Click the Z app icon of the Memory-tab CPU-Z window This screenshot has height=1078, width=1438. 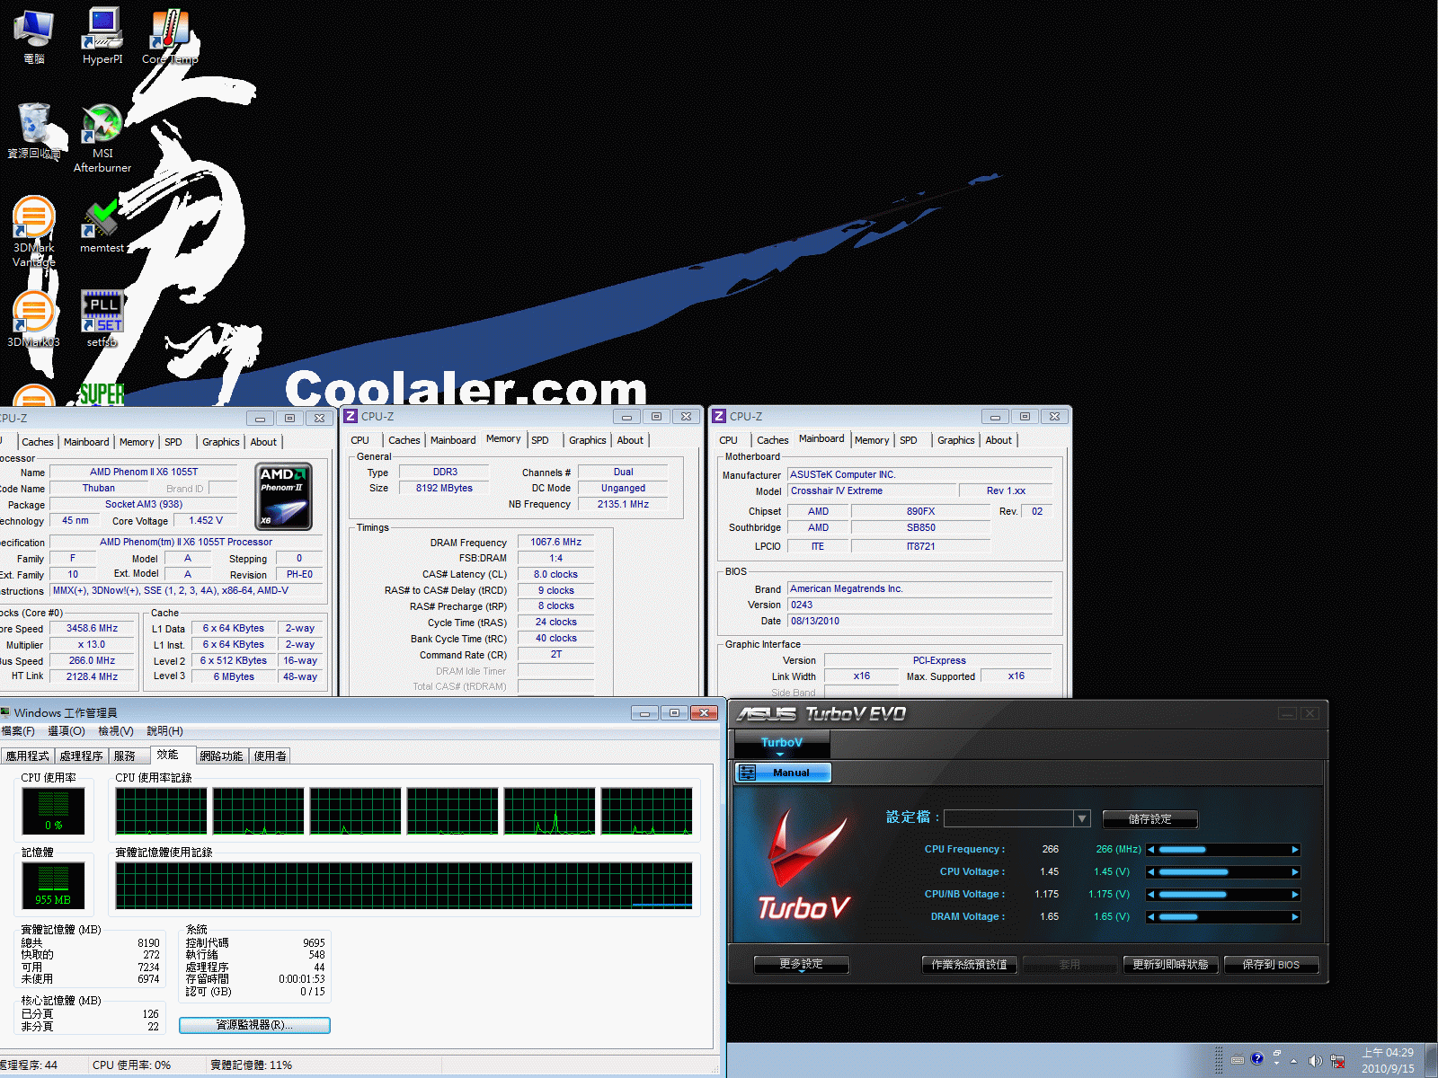(351, 416)
